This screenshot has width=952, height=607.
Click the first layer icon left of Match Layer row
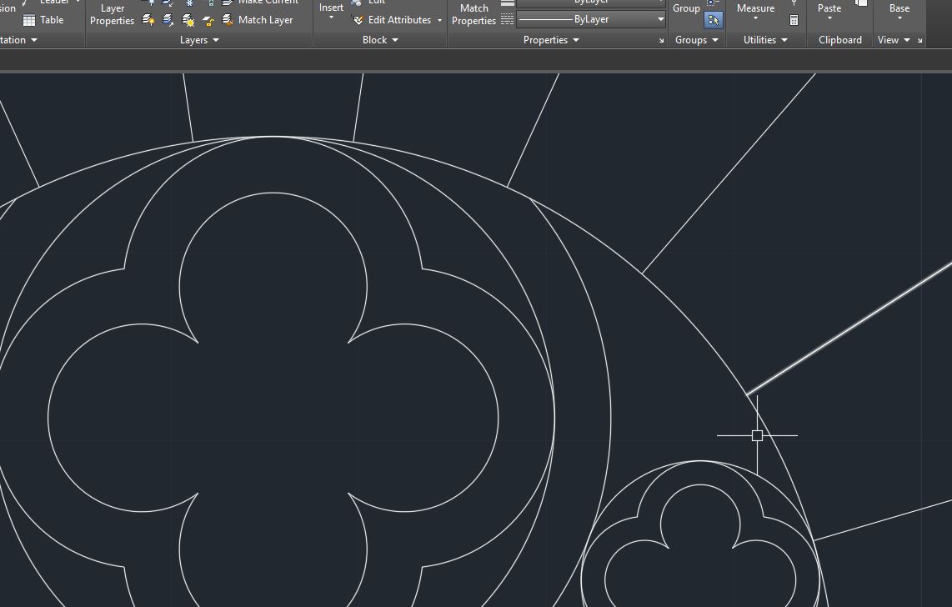(x=148, y=20)
